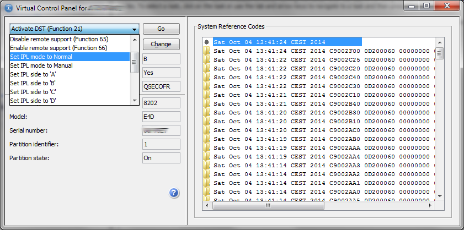Screen dimensions: 464x230
Task: Click SRC list vertical scroll down arrow
Action: pos(440,196)
